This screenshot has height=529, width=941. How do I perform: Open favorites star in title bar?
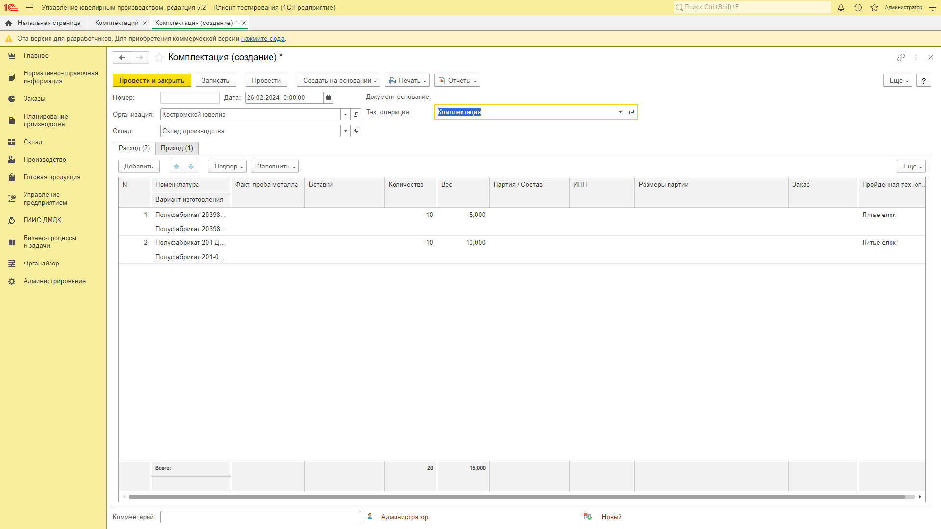click(x=874, y=7)
